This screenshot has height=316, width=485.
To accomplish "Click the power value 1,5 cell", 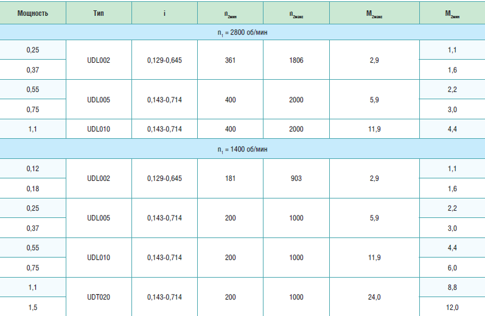I will coord(33,307).
